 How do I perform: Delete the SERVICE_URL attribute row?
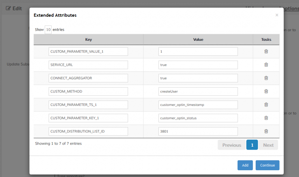point(266,65)
